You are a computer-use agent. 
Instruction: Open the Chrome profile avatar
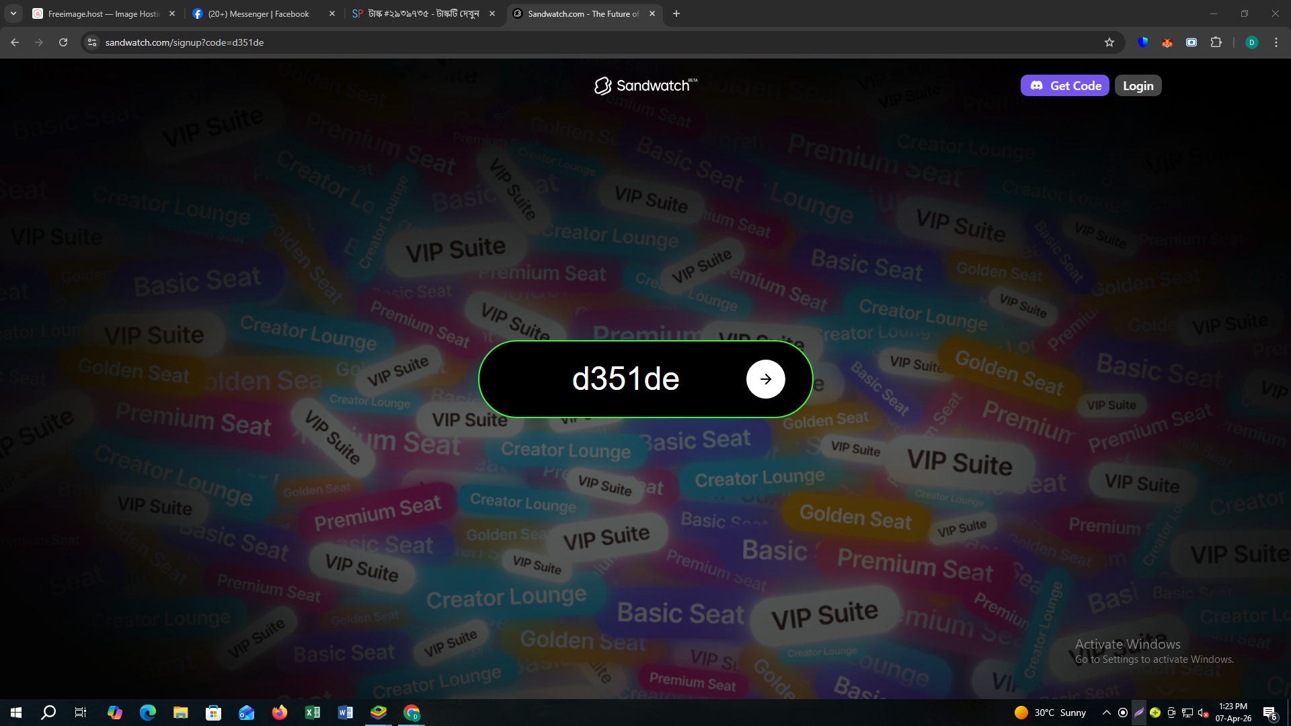1251,42
